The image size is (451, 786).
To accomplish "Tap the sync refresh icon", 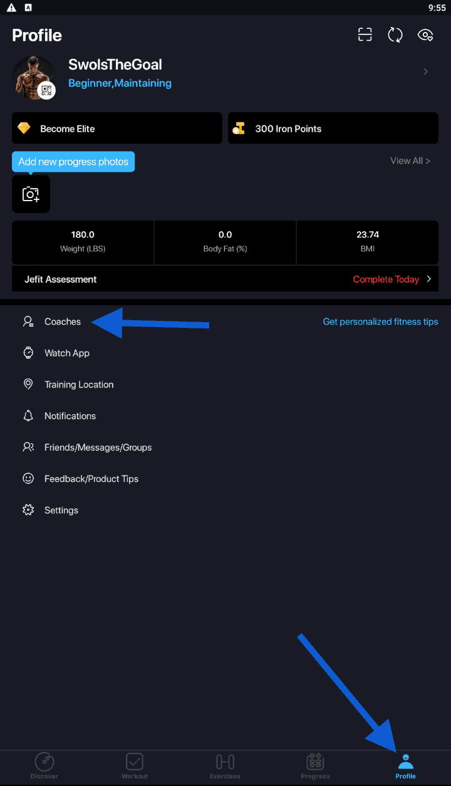I will click(395, 35).
